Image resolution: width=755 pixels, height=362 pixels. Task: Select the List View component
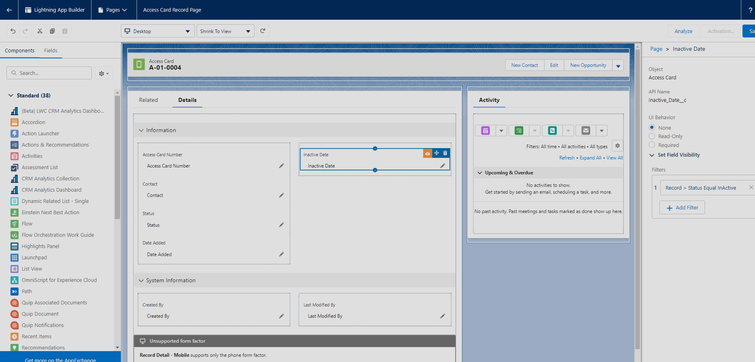(32, 269)
